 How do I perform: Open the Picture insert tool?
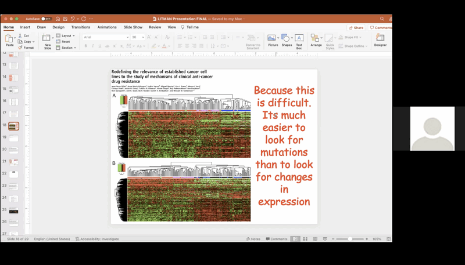tap(272, 39)
